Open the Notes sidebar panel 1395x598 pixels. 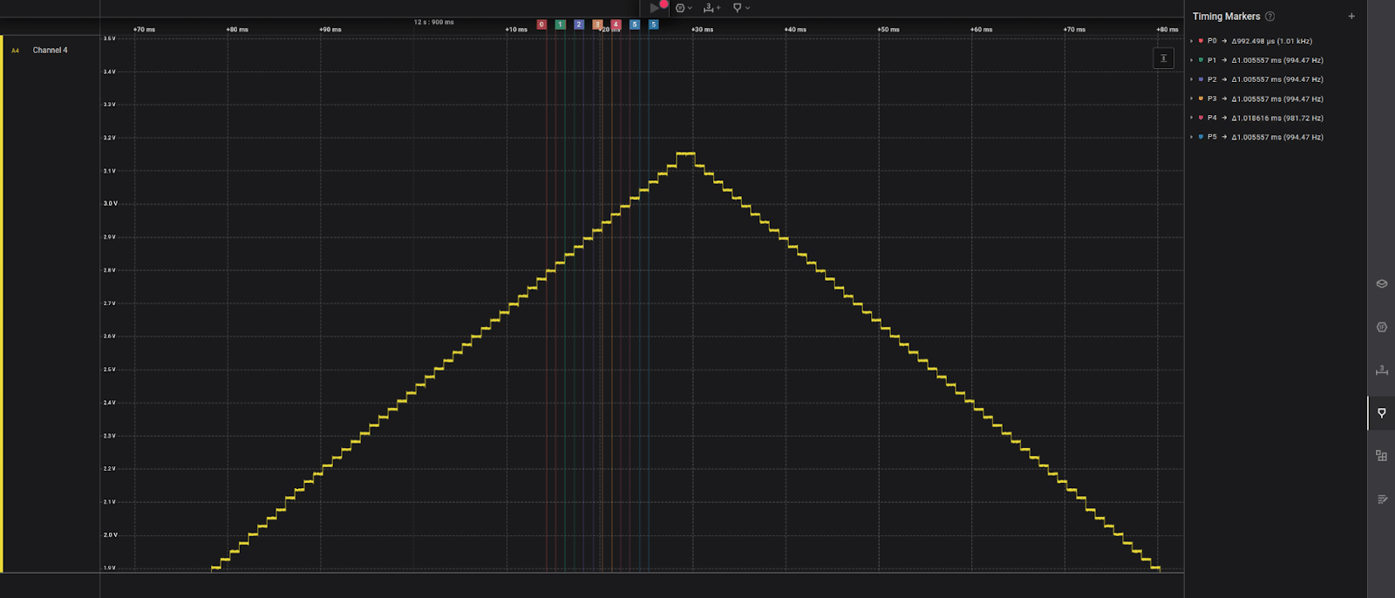click(1381, 499)
